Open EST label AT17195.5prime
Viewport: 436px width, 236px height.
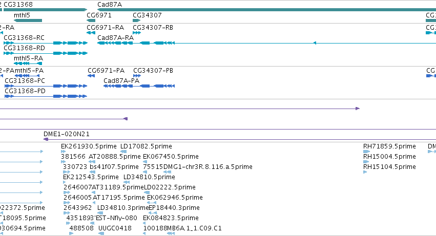(119, 198)
